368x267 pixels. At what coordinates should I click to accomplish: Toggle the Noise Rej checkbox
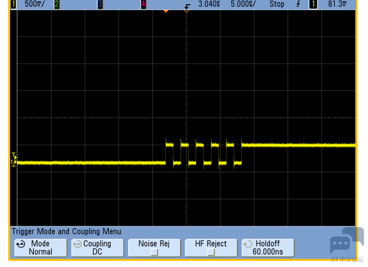point(154,252)
